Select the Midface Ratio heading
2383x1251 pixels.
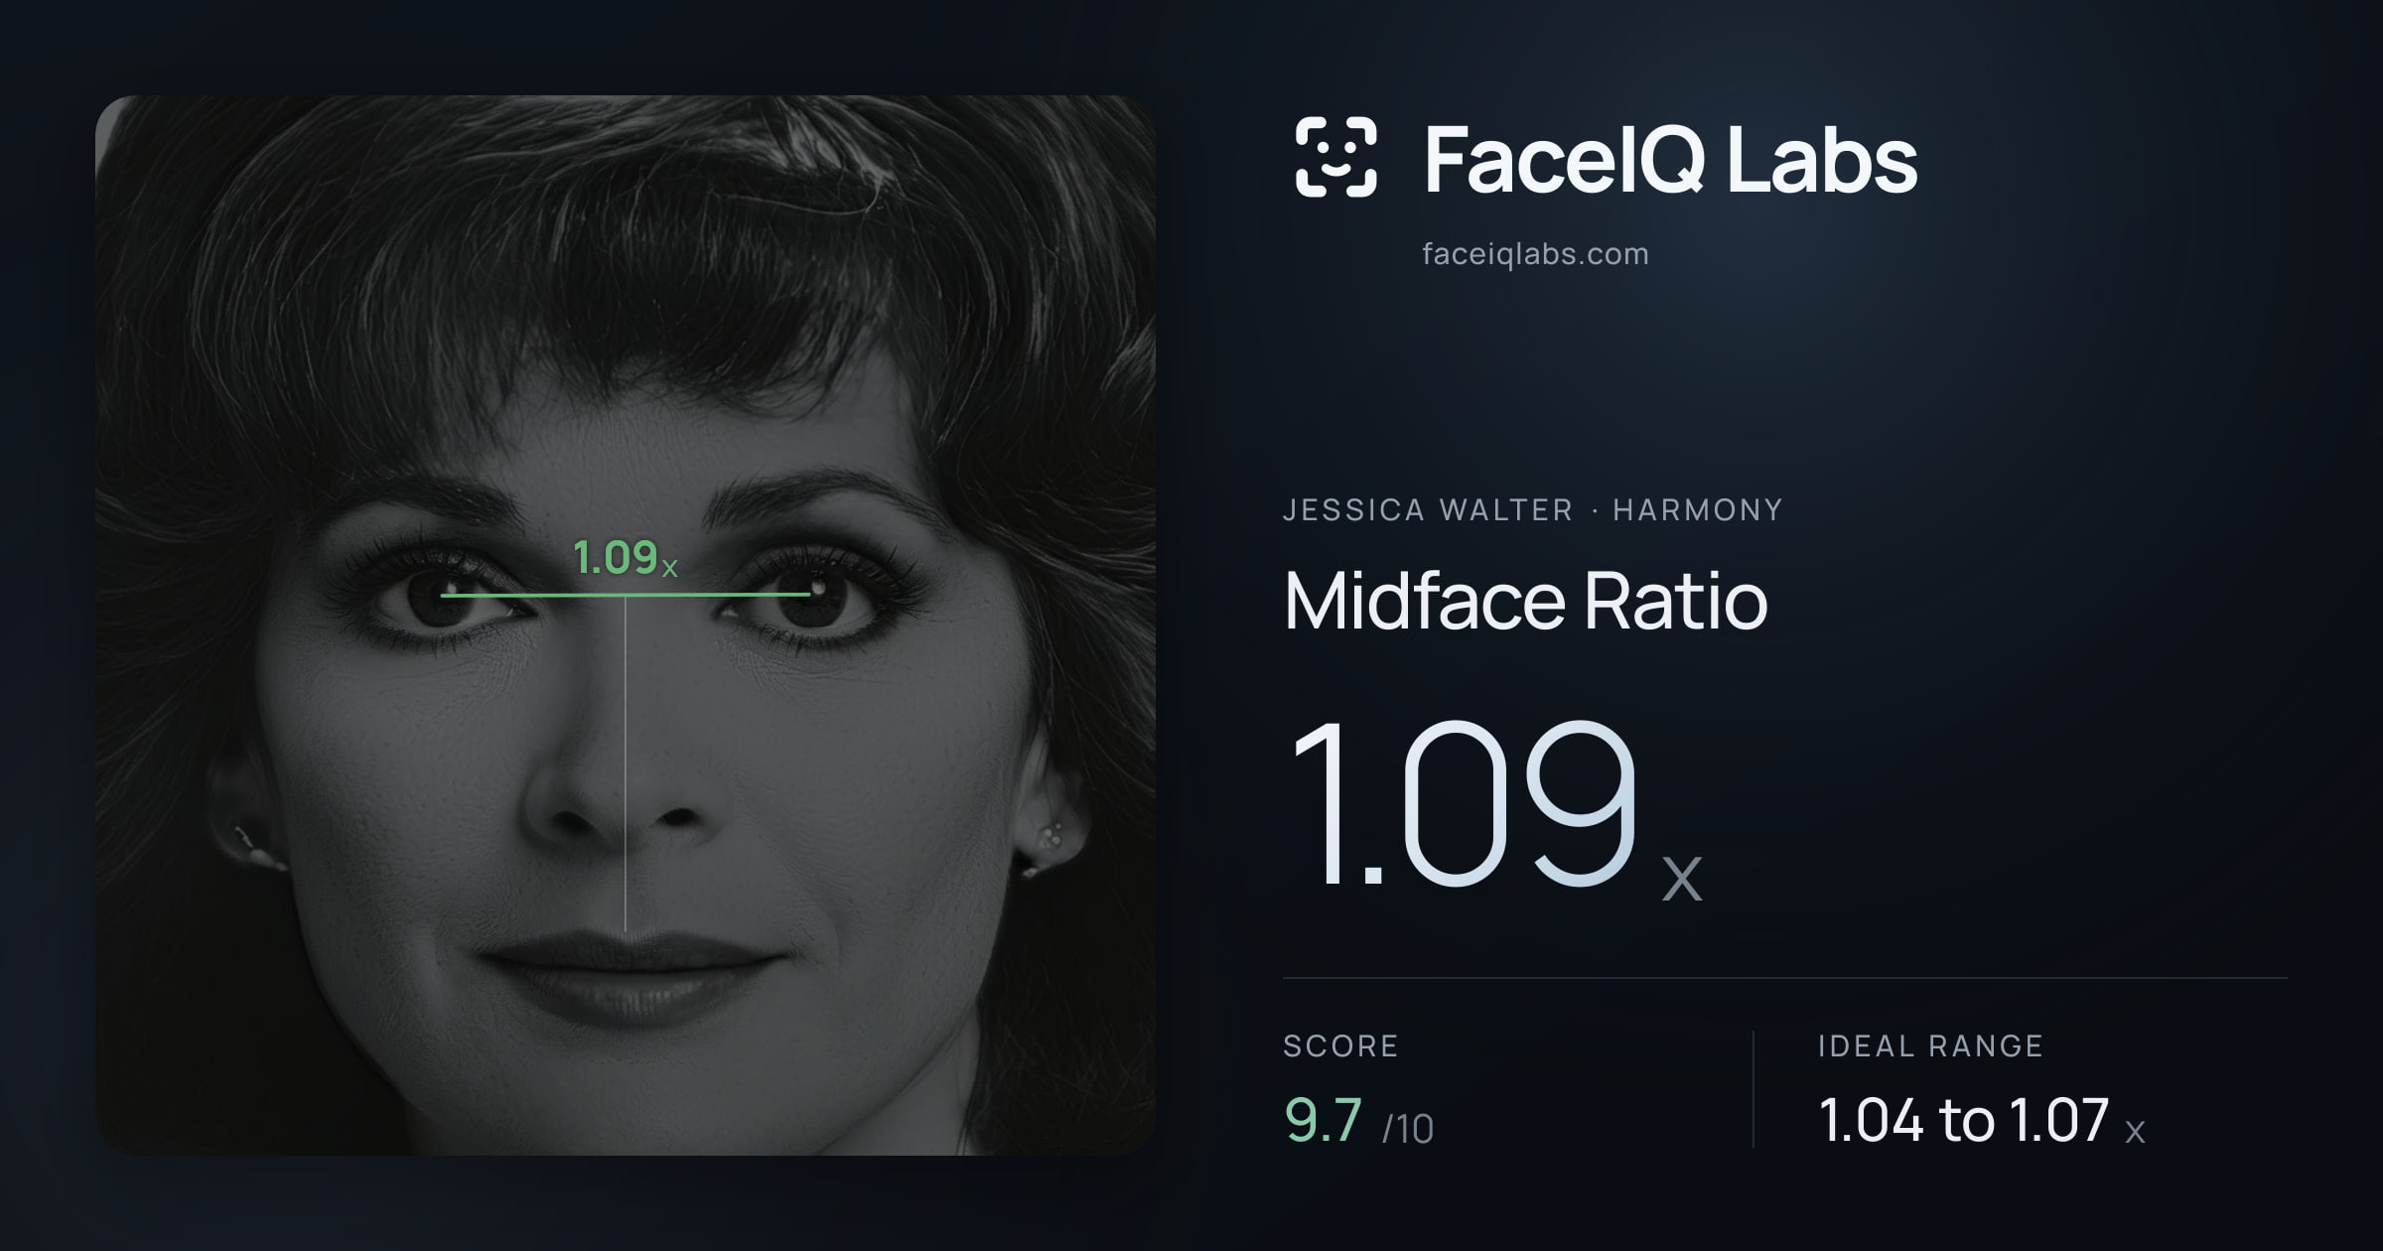click(x=1525, y=600)
